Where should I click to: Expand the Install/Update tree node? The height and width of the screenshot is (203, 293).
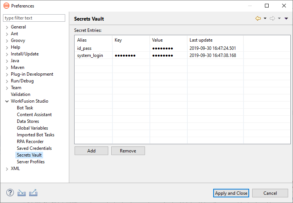tap(7, 54)
